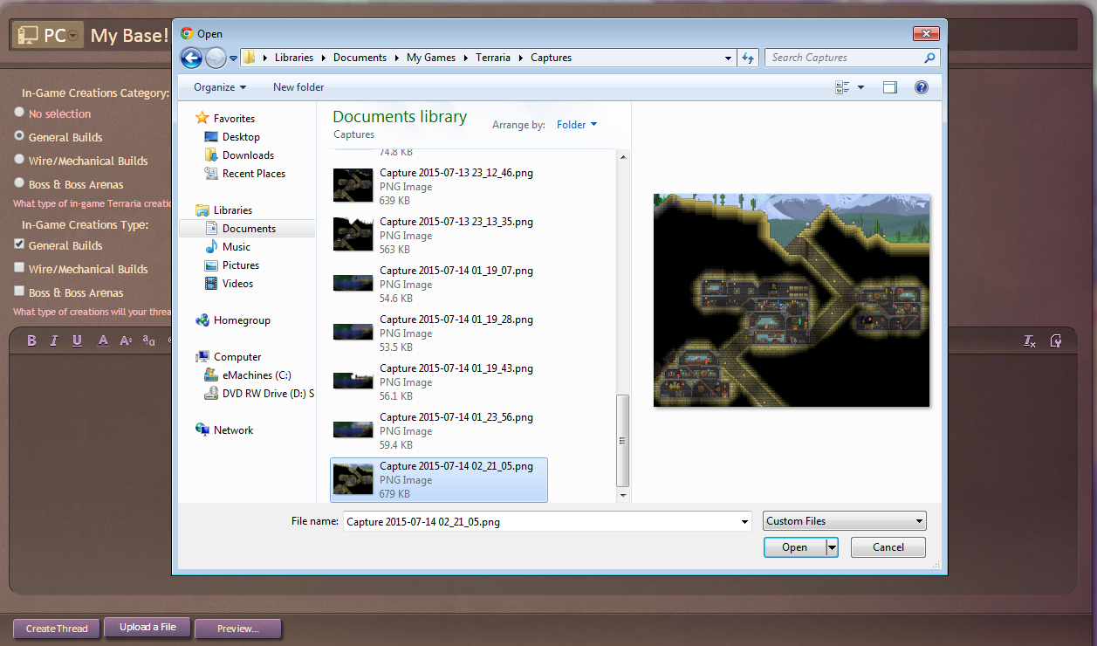Select Boss & Boss Arenas radio button

[x=19, y=183]
